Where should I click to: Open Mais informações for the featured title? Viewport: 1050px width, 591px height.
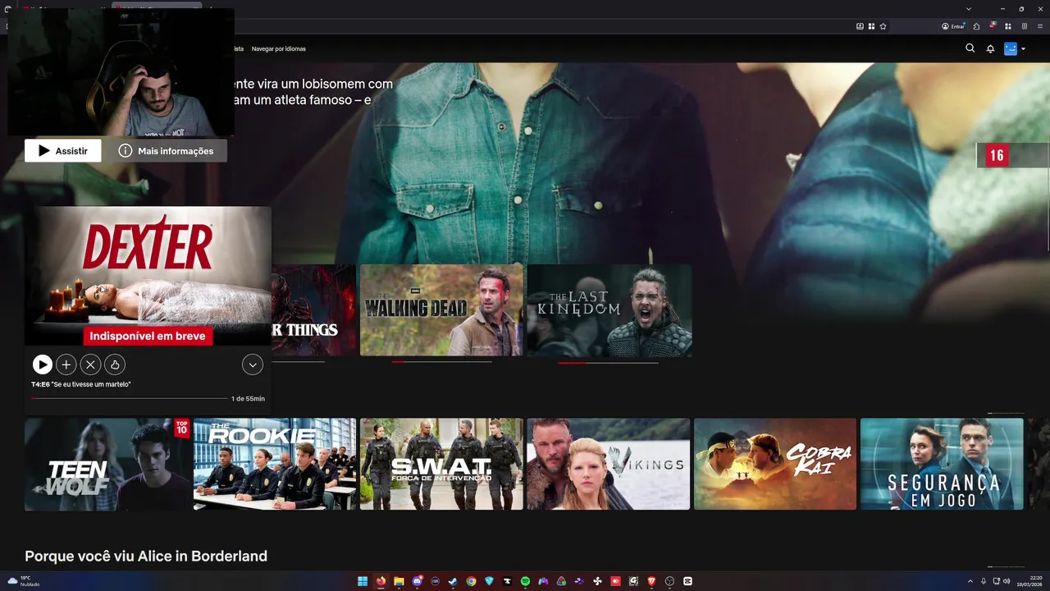coord(167,151)
